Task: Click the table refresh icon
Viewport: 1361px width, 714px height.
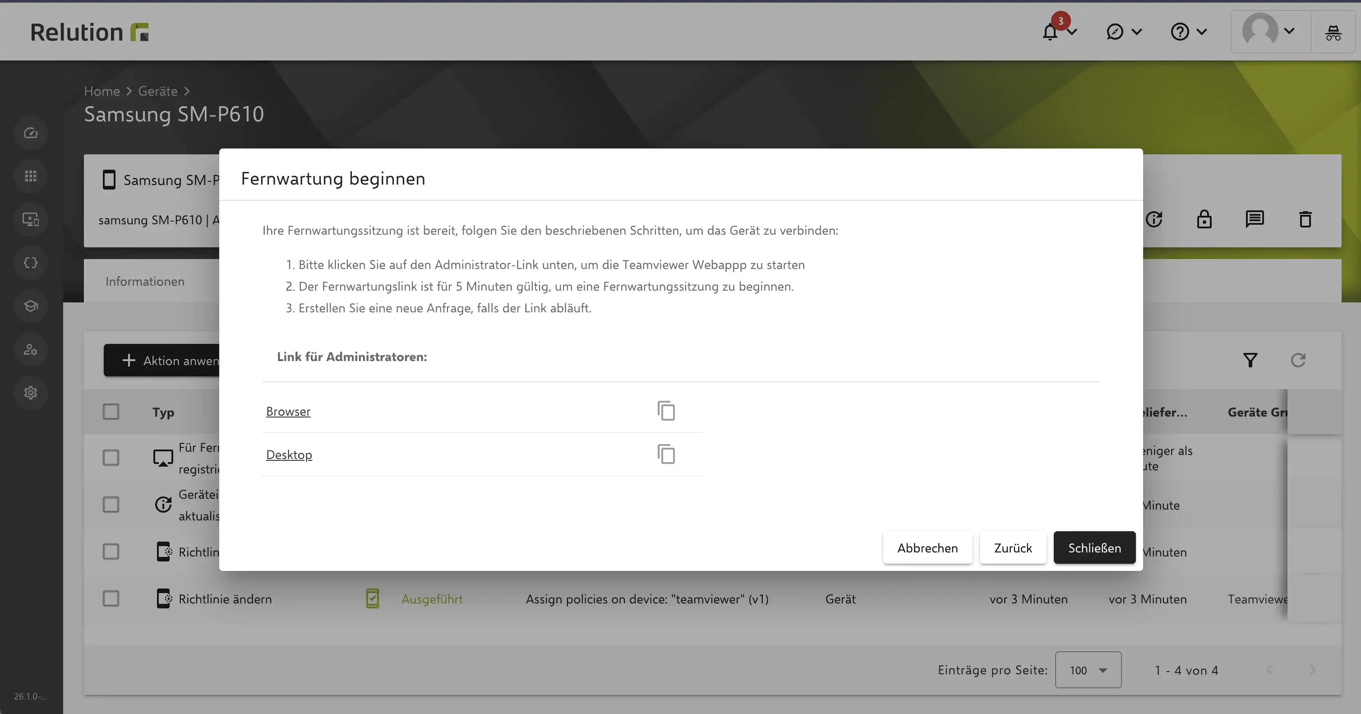Action: click(1298, 360)
